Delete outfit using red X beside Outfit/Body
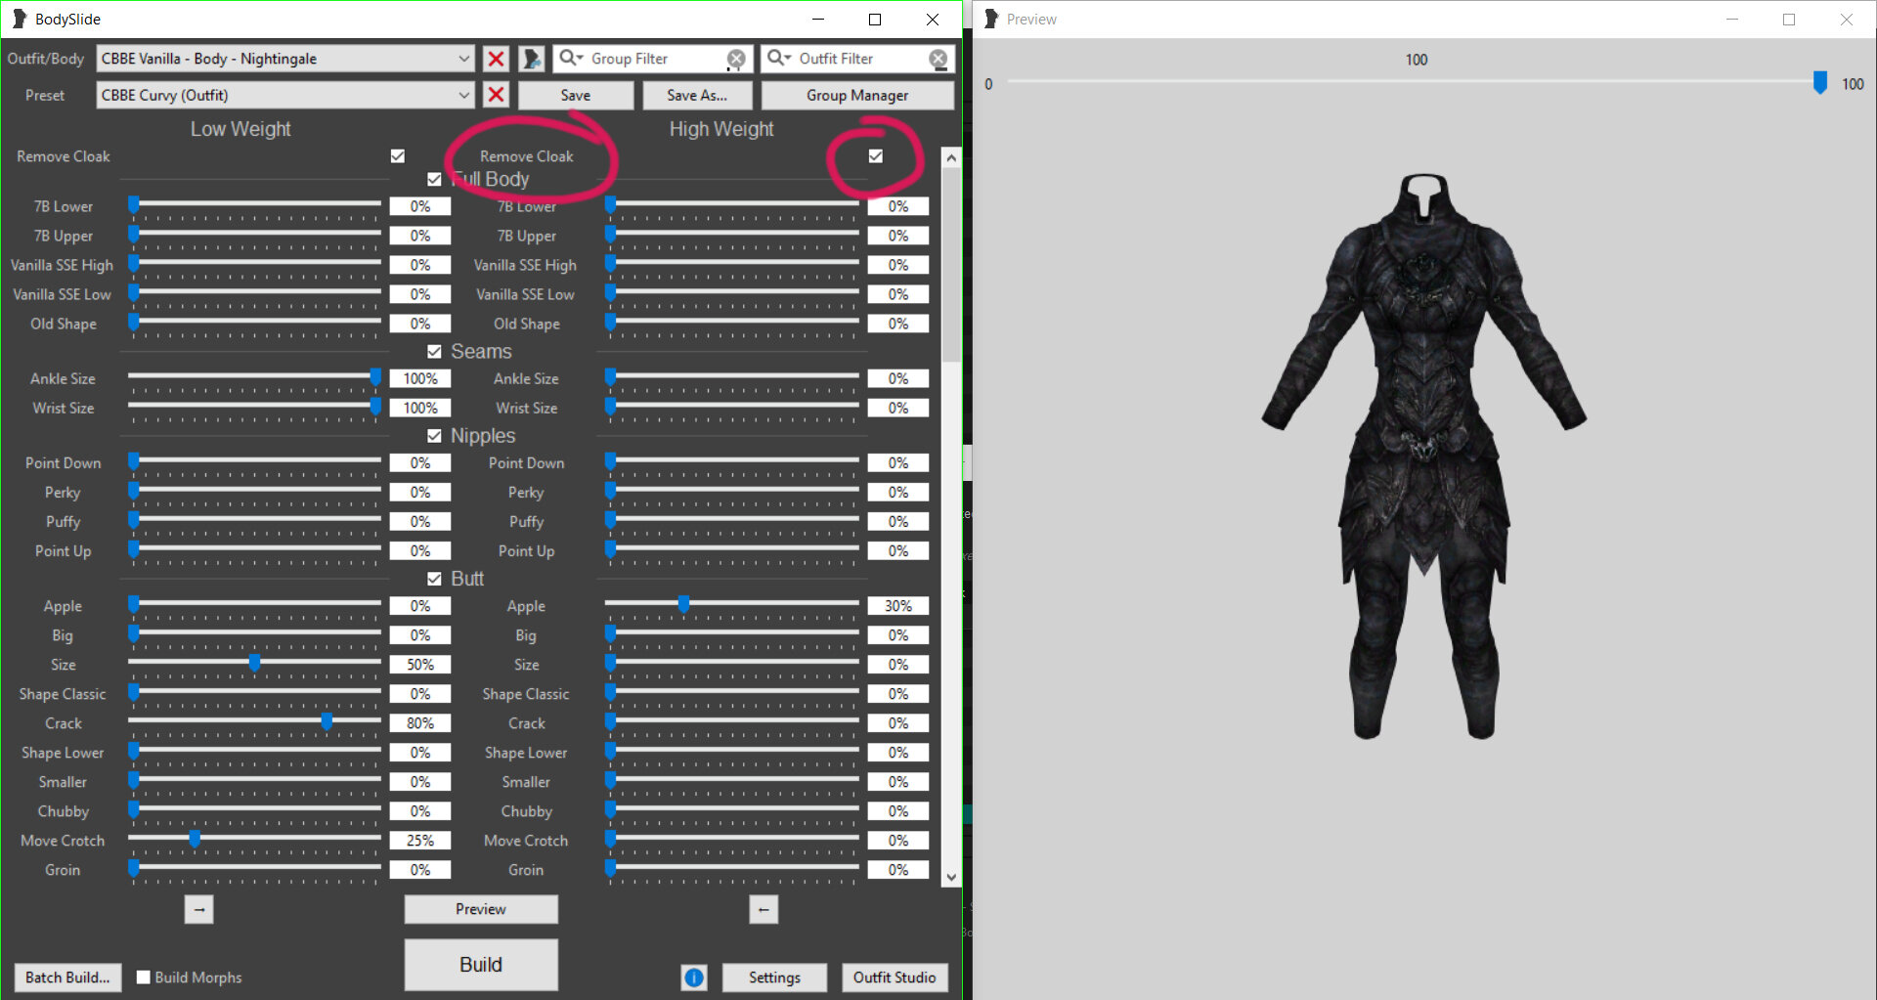The image size is (1877, 1000). (497, 59)
